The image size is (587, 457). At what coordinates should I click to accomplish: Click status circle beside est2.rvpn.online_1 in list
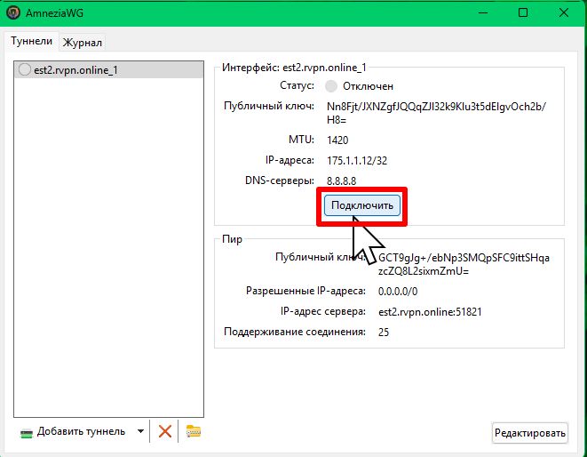(x=24, y=70)
